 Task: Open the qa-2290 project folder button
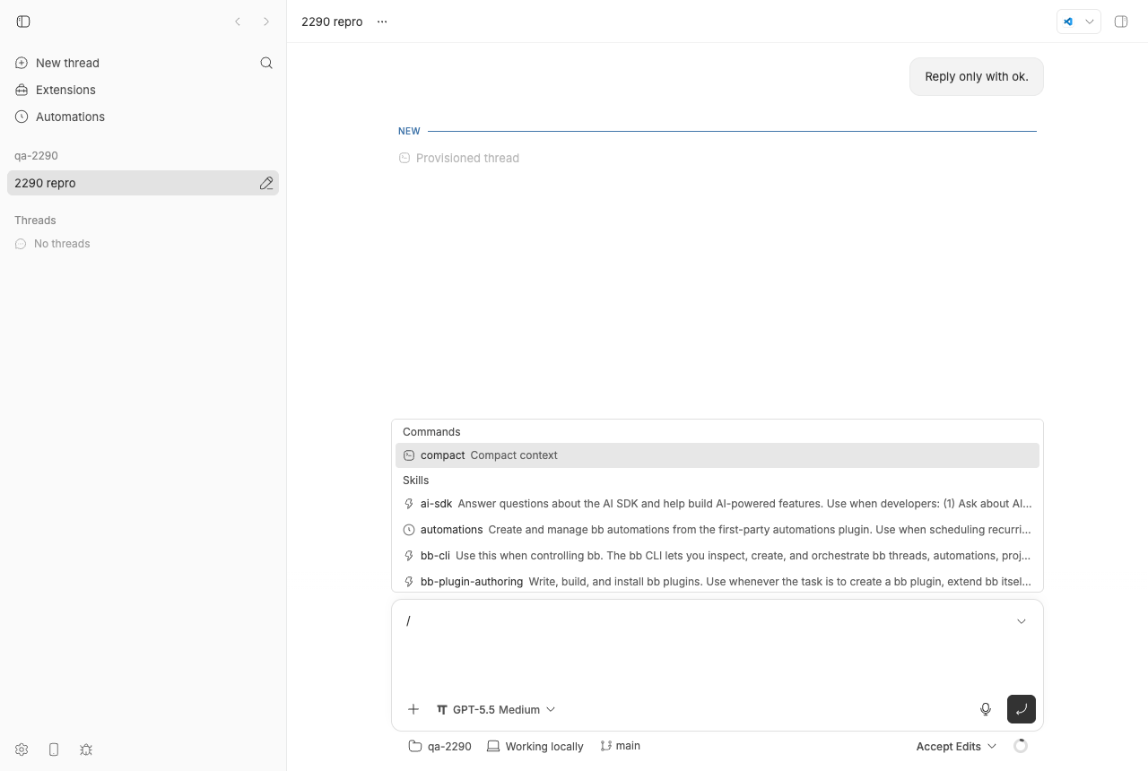point(439,746)
